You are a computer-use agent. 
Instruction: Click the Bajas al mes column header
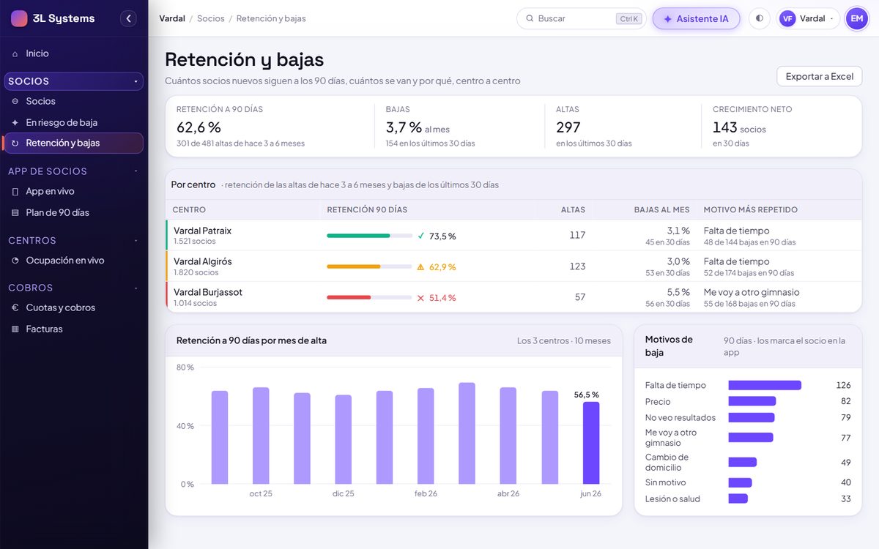(x=662, y=210)
